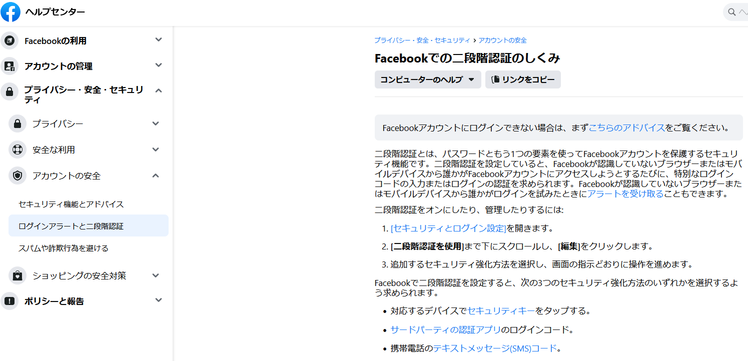Follow the プライバシー・安全・セキュリティ breadcrumb link

(x=422, y=40)
